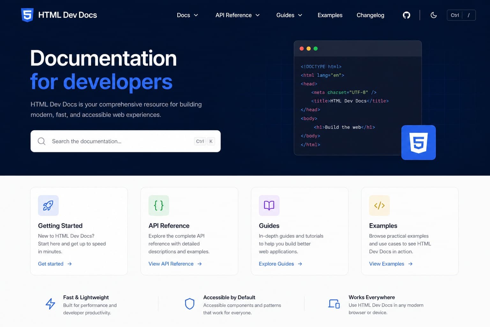Open the Changelog nav item
The height and width of the screenshot is (327, 490).
pyautogui.click(x=370, y=15)
